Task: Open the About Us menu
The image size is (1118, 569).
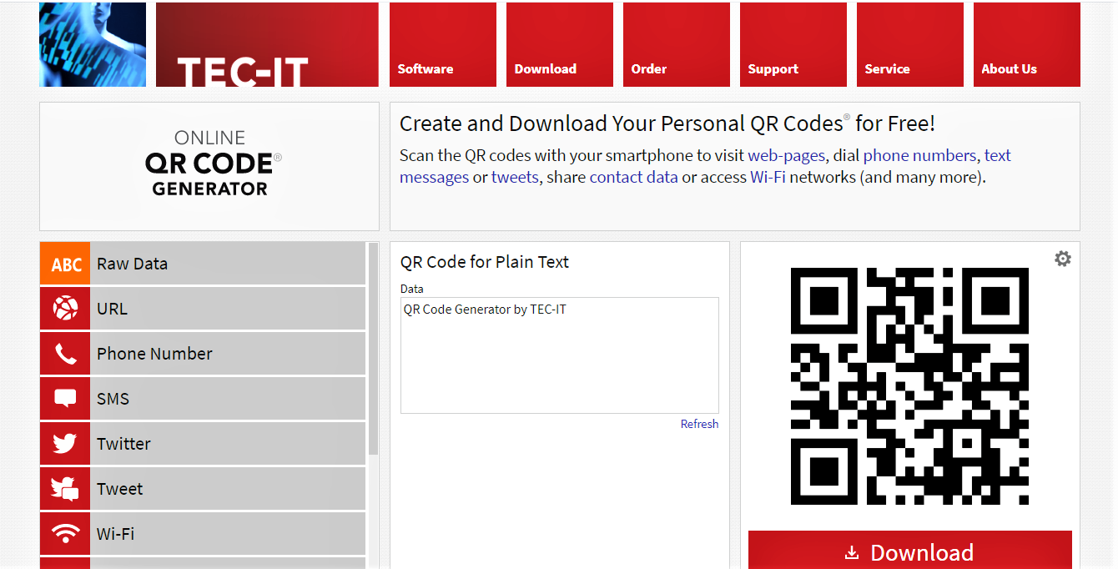Action: click(x=1027, y=44)
